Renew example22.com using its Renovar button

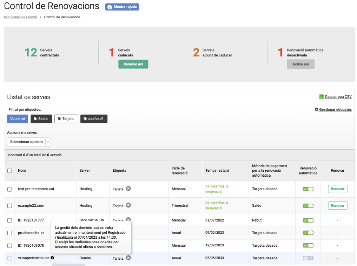(338, 205)
